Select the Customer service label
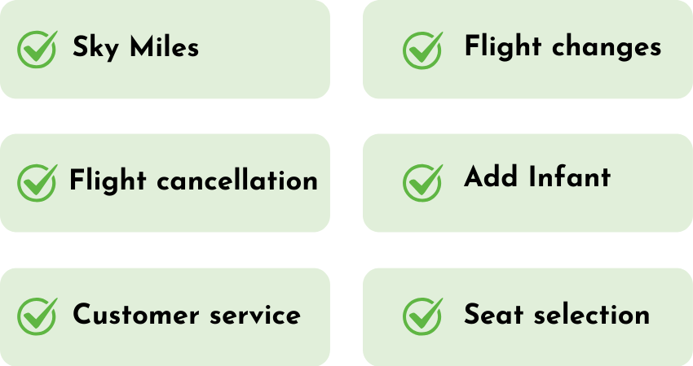 pyautogui.click(x=187, y=314)
